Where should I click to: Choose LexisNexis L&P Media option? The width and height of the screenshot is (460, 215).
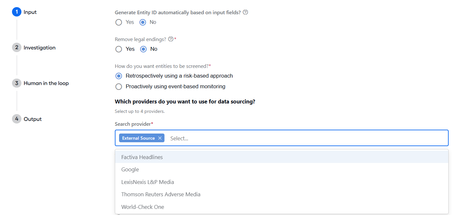282,182
